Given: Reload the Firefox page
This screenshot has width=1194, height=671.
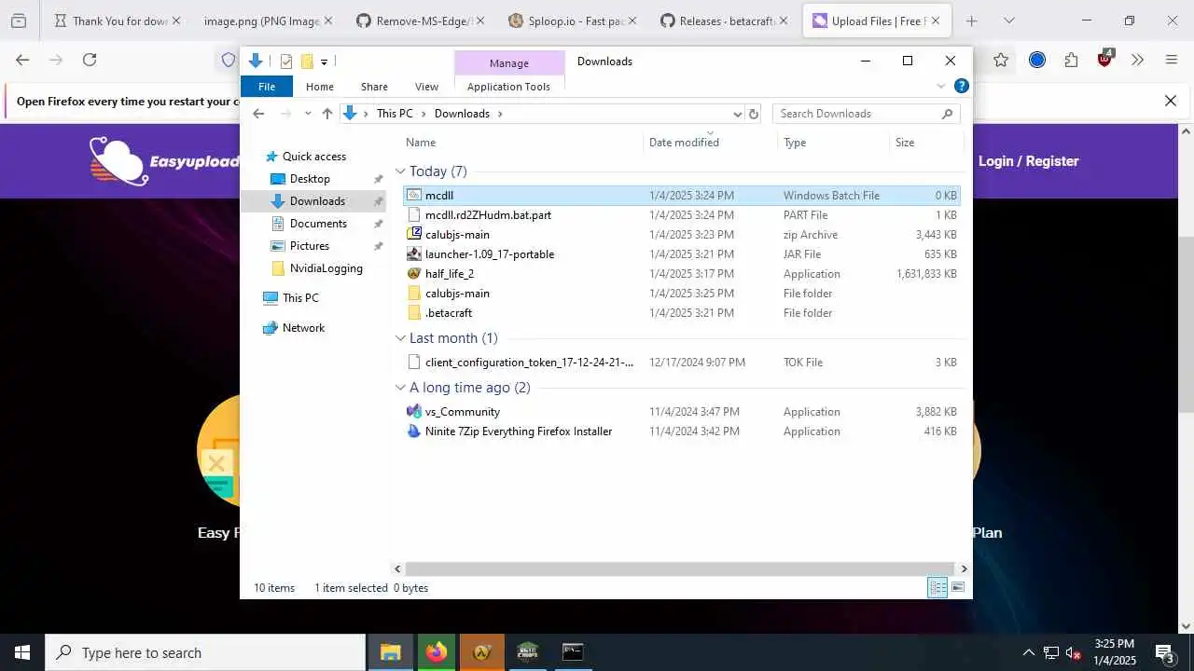Looking at the screenshot, I should coord(90,60).
